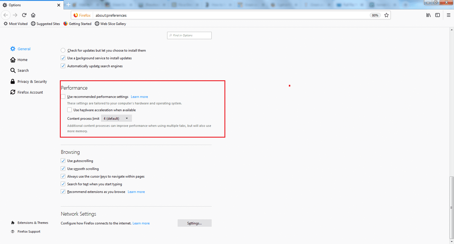
Task: Click the Find in Options search field
Action: pos(189,35)
